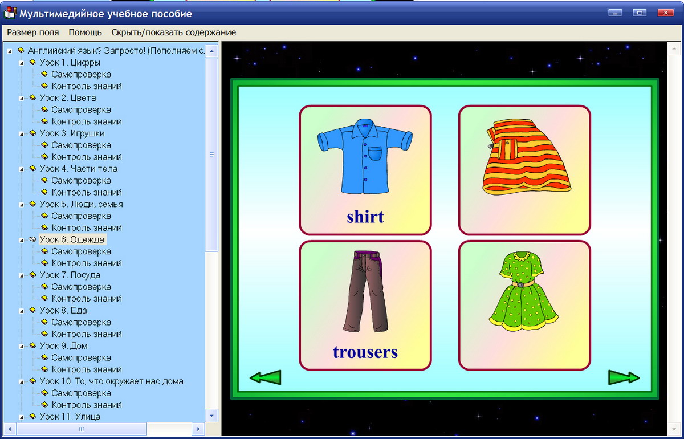Click the tree's vertical scrollbar thumb
This screenshot has width=684, height=439.
(211, 155)
